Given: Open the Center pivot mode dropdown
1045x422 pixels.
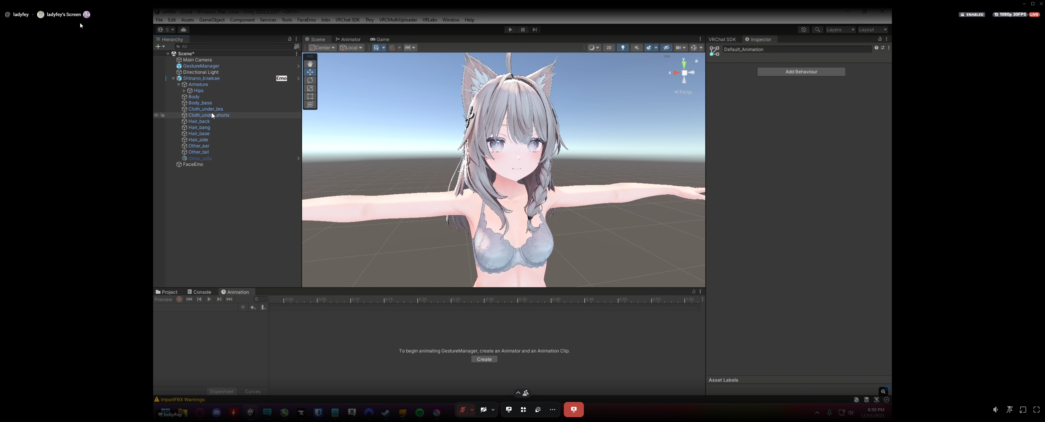Looking at the screenshot, I should [x=323, y=47].
